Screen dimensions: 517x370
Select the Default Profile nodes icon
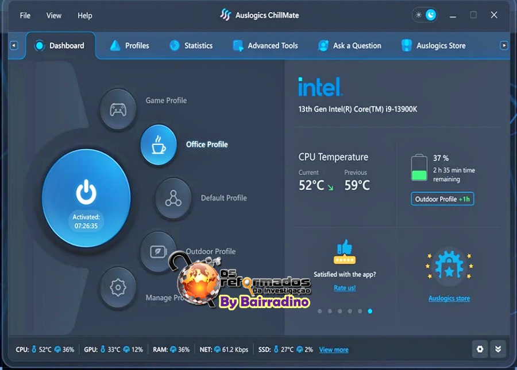click(173, 198)
